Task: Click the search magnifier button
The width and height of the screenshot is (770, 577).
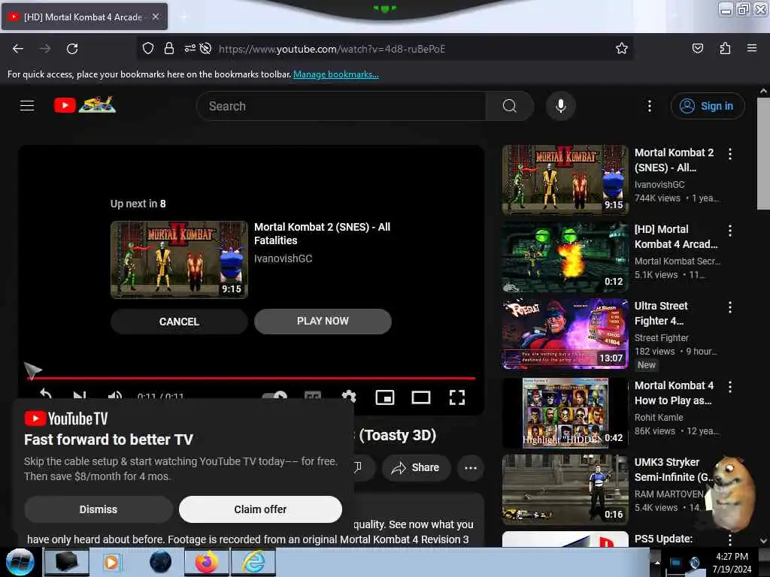Action: (x=510, y=106)
